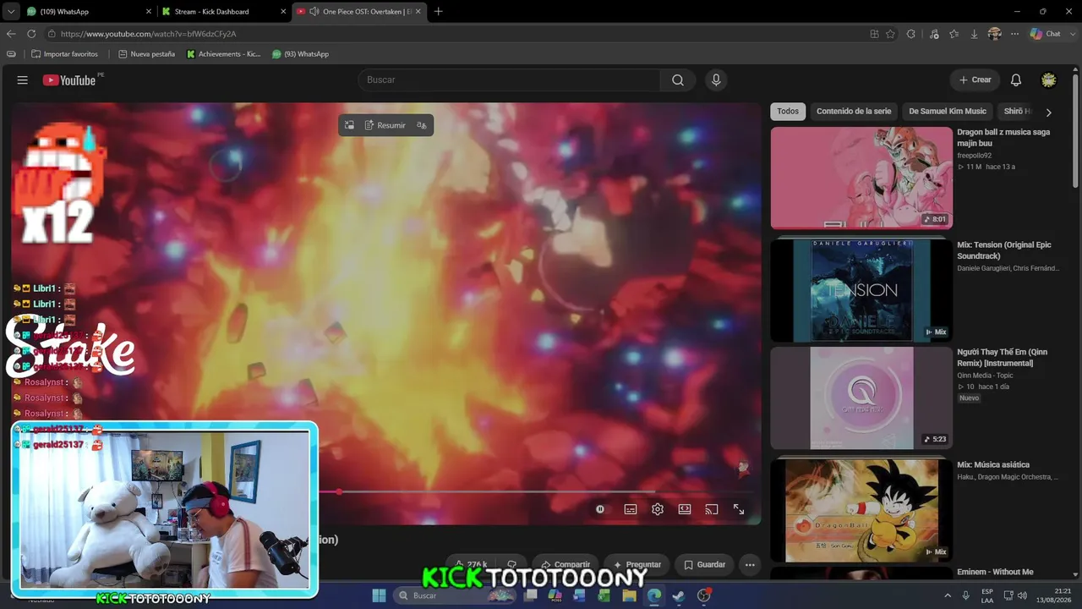Click the YouTube search magnifier button
The width and height of the screenshot is (1082, 609).
pos(678,80)
